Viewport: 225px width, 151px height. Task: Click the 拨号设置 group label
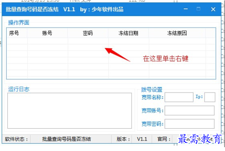pyautogui.click(x=152, y=90)
